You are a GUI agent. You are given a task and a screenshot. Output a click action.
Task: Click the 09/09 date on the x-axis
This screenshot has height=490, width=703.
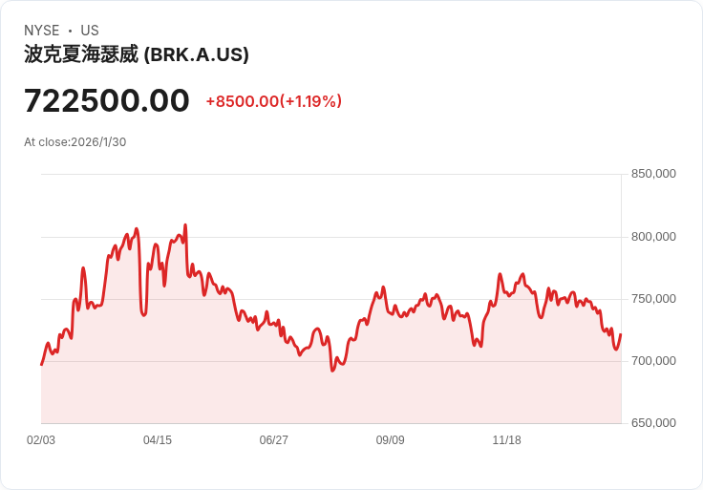(x=390, y=440)
